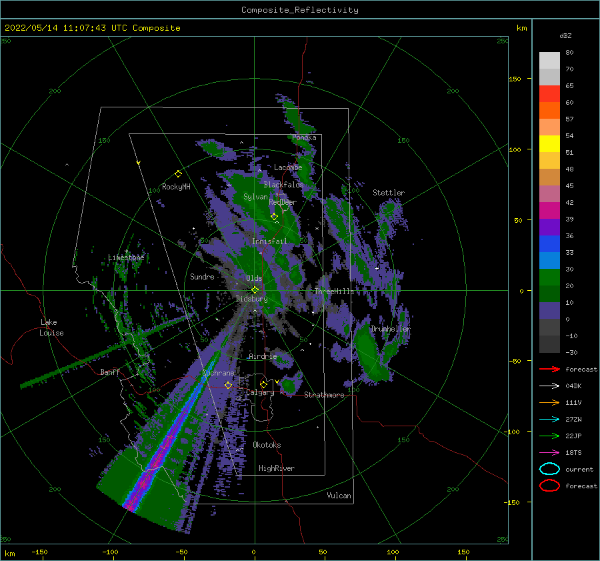Select the light gray 80 dBZ swatch

(x=549, y=61)
